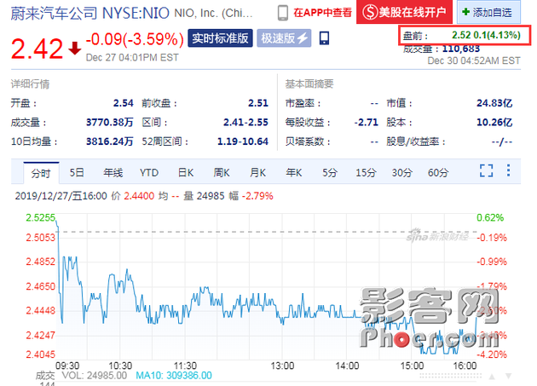Viewport: 537px width, 386px height.
Task: Add stock with 添加自选 button
Action: tap(488, 12)
